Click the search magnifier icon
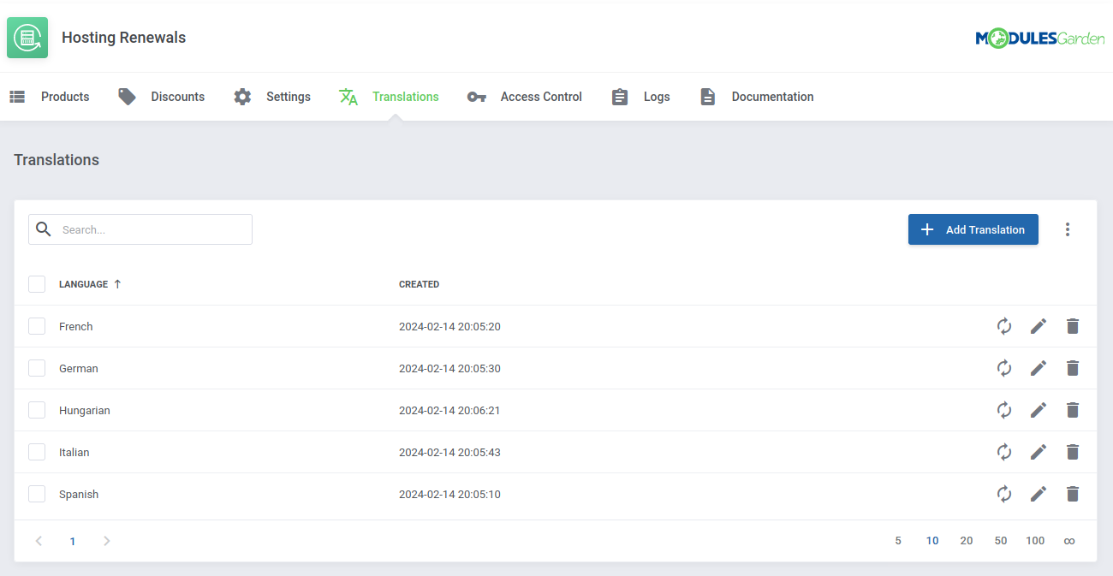Viewport: 1113px width, 576px height. pos(44,229)
